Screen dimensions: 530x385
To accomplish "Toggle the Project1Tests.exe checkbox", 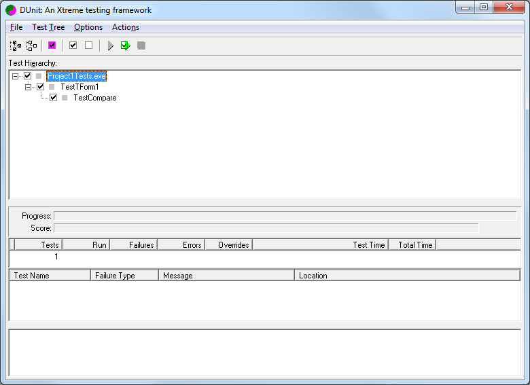I will click(x=28, y=76).
